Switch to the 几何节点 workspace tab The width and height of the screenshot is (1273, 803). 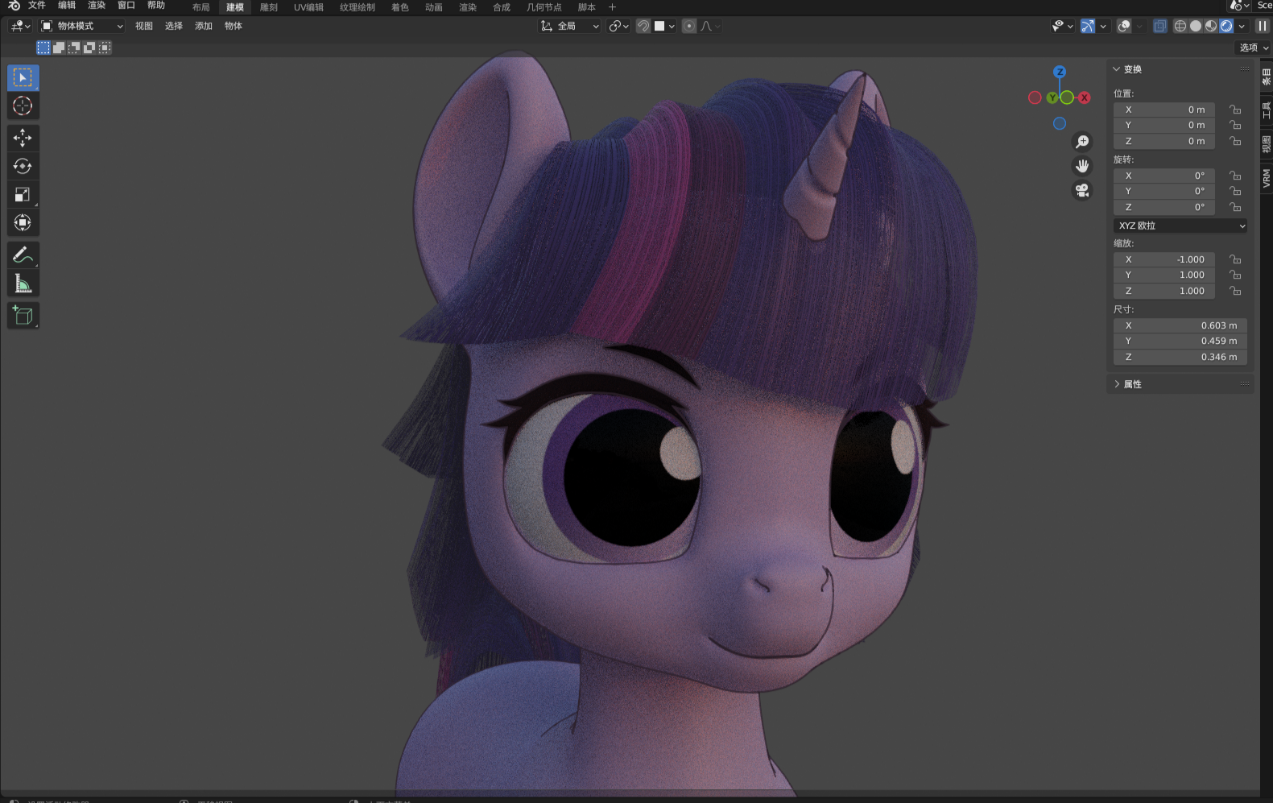coord(544,7)
